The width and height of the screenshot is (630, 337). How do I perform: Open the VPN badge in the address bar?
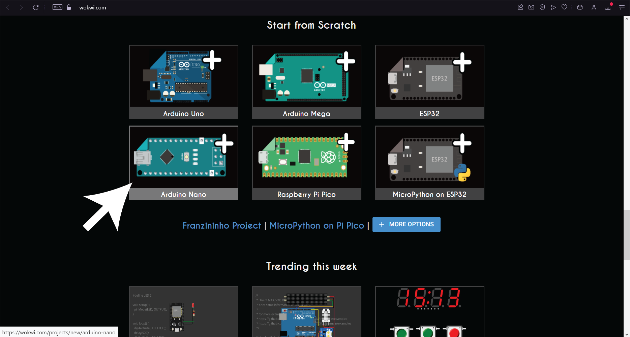pos(58,7)
